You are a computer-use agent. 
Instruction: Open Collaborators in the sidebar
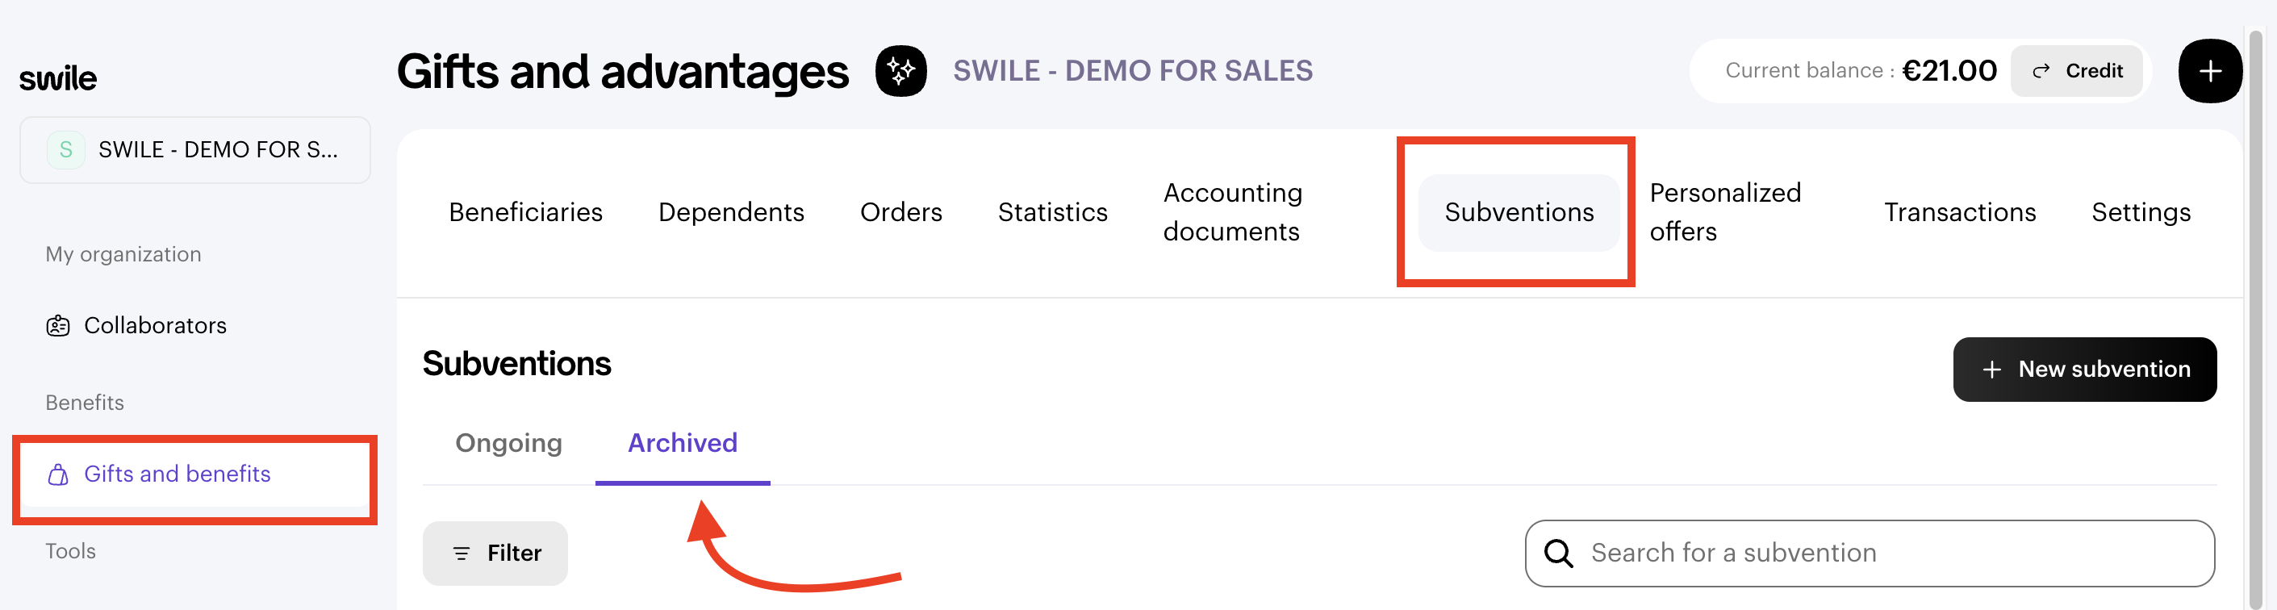coord(155,326)
